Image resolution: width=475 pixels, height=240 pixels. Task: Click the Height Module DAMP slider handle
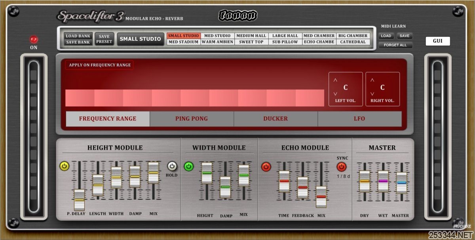[135, 177]
